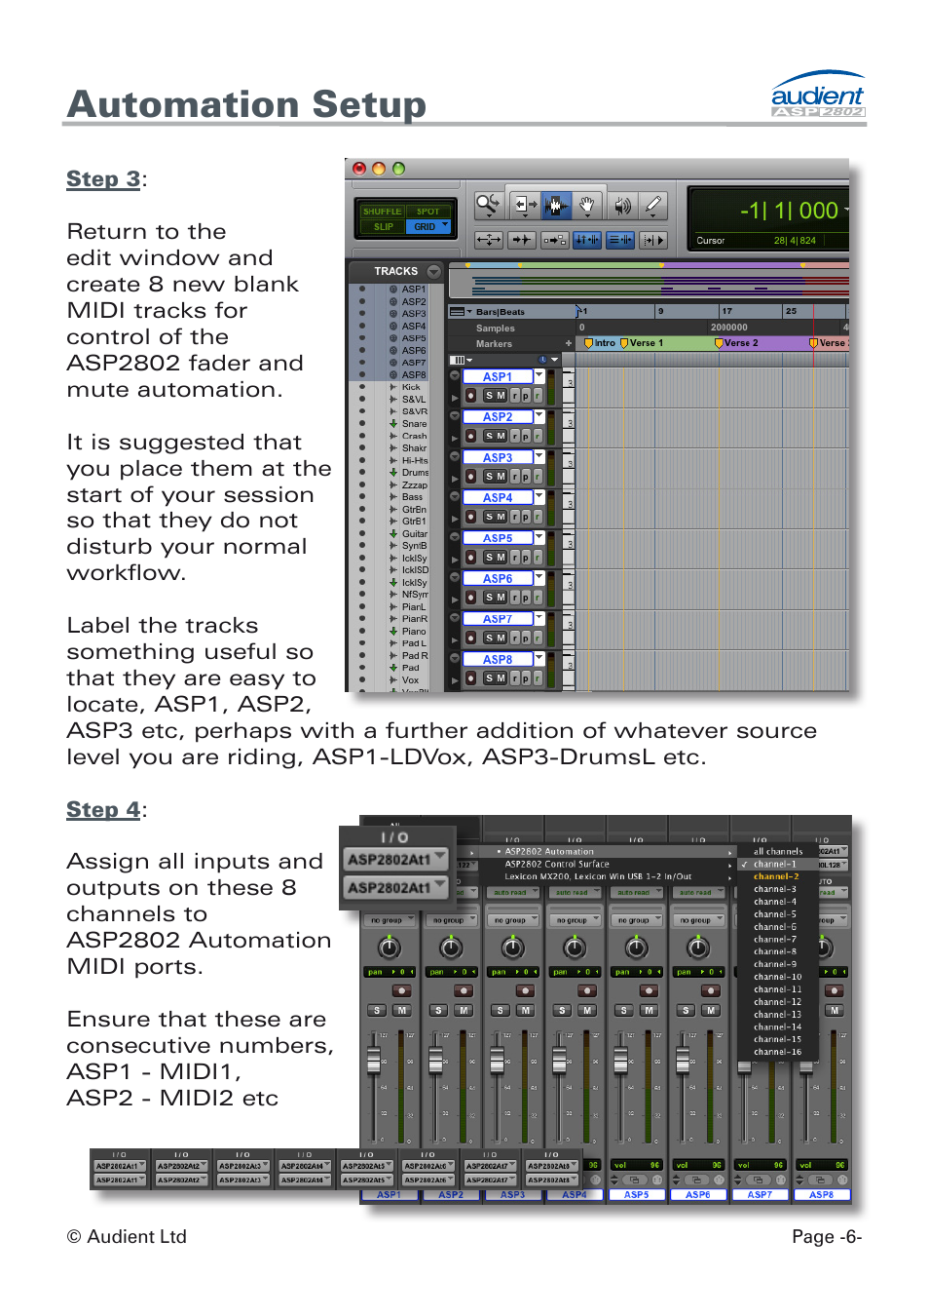The image size is (929, 1316).
Task: Enable Spot edit mode
Action: click(428, 212)
